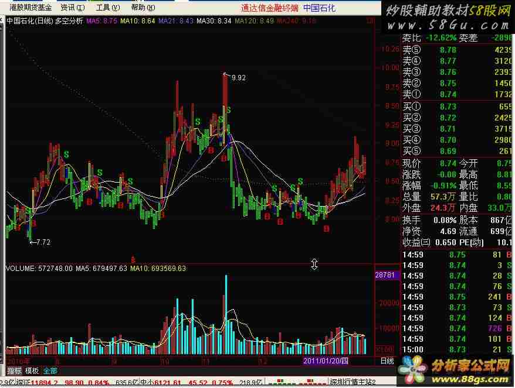Viewport: 515px width, 388px height.
Task: Switch to the 全部 tab
Action: tap(50, 370)
